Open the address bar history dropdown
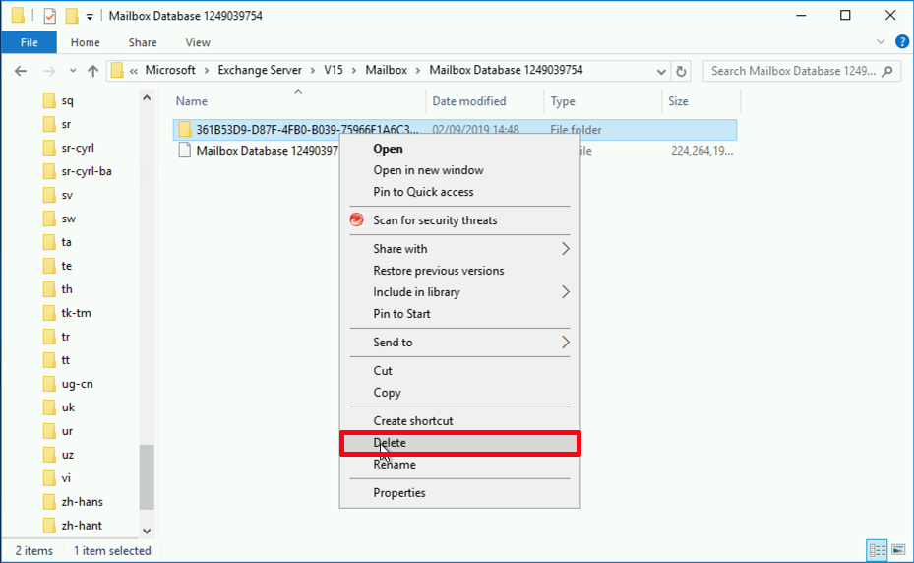 (x=661, y=71)
